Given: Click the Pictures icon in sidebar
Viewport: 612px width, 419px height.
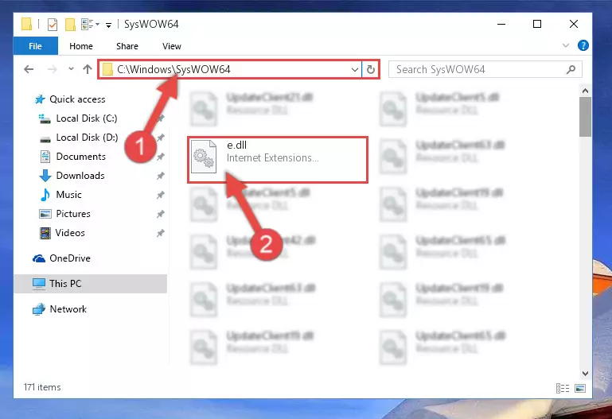Looking at the screenshot, I should (45, 214).
